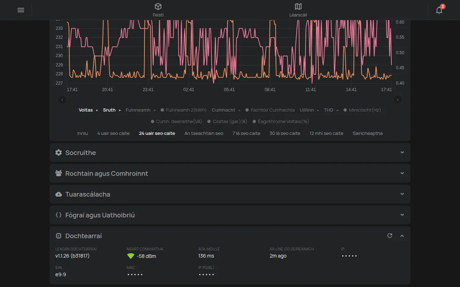
Task: Open the hamburger navigation menu
Action: [x=21, y=10]
